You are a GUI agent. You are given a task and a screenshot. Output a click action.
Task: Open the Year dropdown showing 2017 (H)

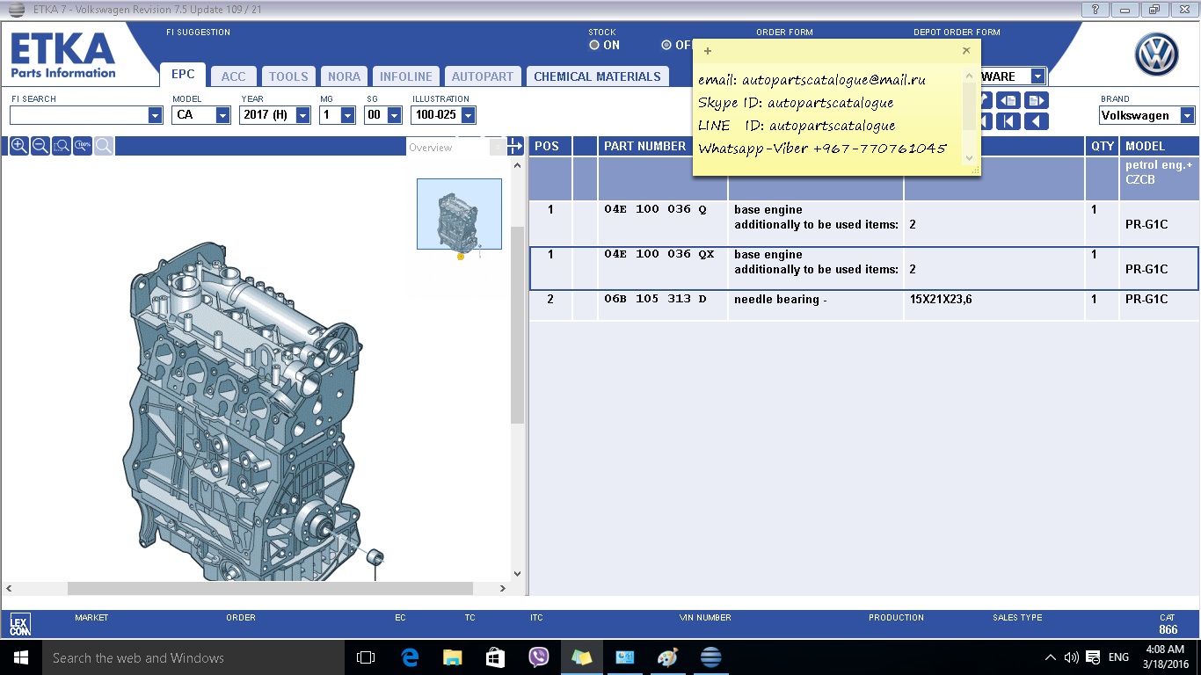pyautogui.click(x=303, y=115)
